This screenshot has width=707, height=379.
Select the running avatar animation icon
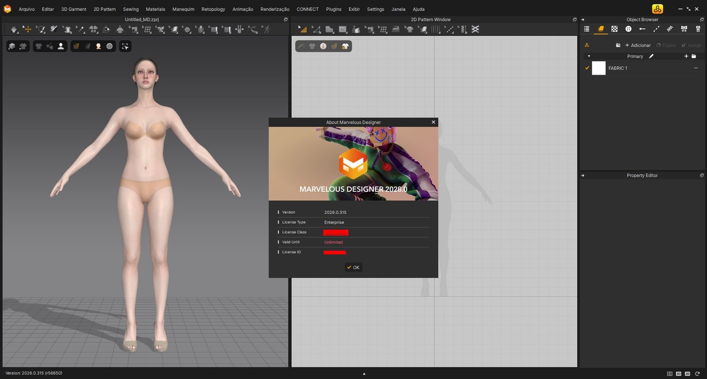tap(266, 29)
